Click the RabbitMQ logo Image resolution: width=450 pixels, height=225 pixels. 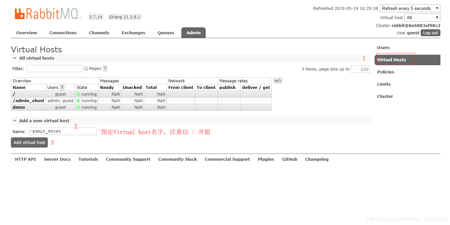coord(48,14)
